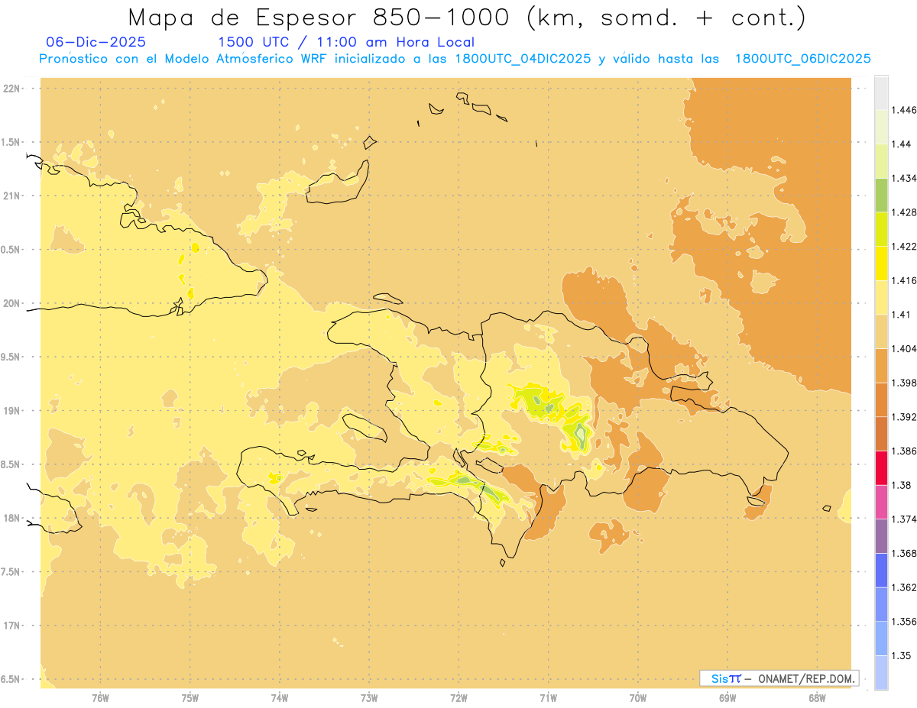Viewport: 917px width, 708px height.
Task: Select the colorbar value '1.416'
Action: [904, 280]
